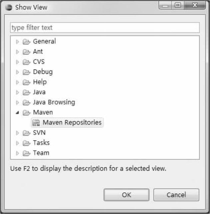
Task: Collapse the Maven category arrow
Action: point(17,113)
